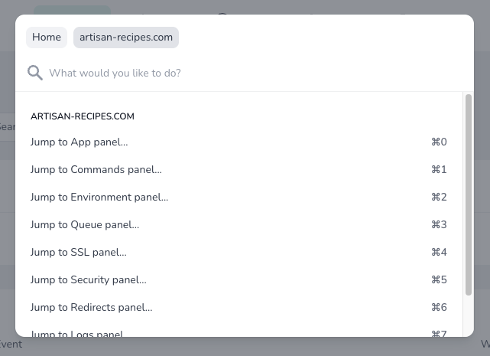
Task: Choose Jump to SSL panel
Action: pyautogui.click(x=79, y=252)
